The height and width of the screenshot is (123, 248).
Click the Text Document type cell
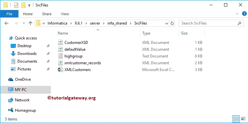155,56
